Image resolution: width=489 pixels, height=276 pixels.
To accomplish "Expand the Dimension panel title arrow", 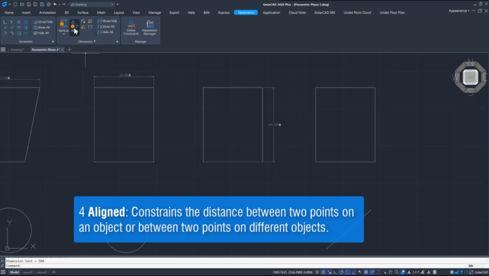I will 94,42.
